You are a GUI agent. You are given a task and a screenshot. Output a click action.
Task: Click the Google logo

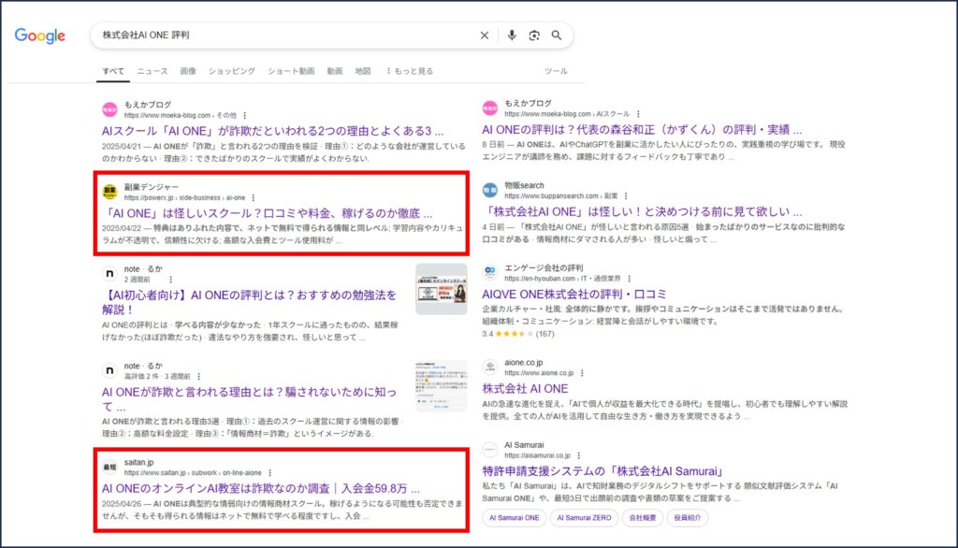[39, 36]
